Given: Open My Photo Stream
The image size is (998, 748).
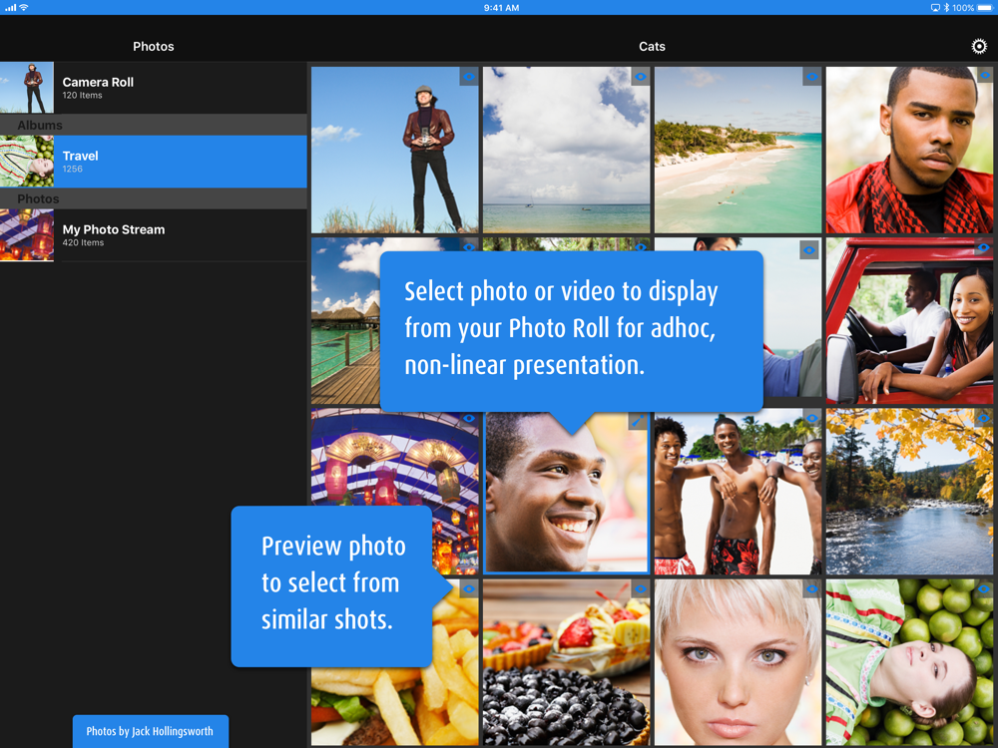Looking at the screenshot, I should tap(154, 235).
